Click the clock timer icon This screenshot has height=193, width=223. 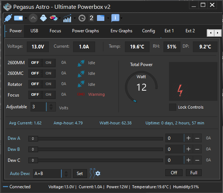(82, 18)
